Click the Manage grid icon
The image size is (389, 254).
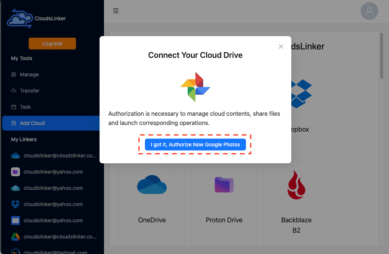pyautogui.click(x=14, y=74)
